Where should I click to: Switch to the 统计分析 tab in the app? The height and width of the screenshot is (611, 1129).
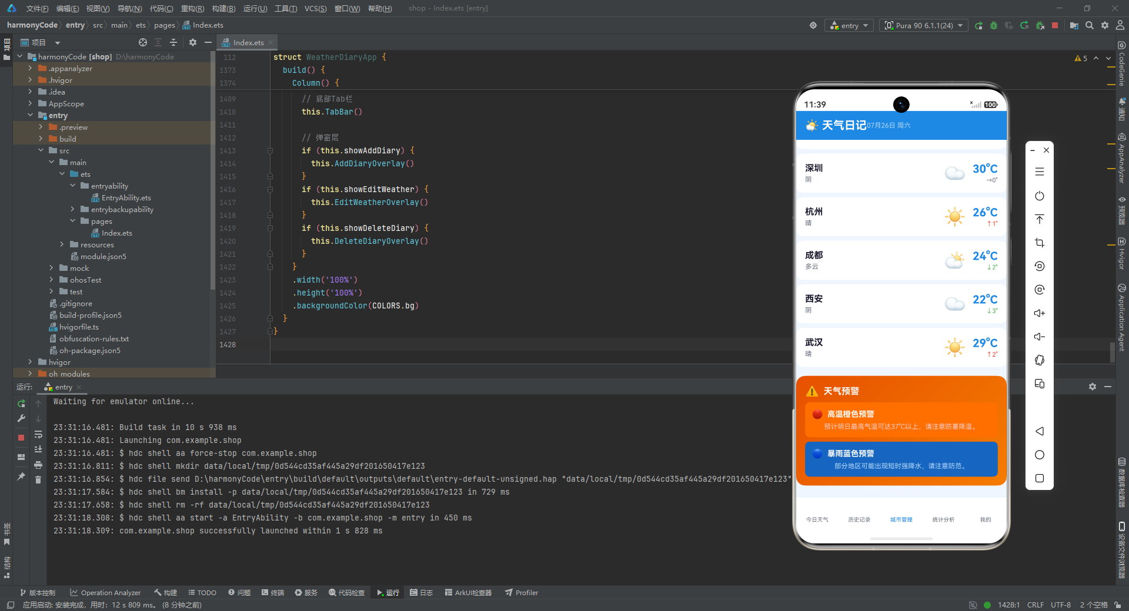tap(943, 519)
